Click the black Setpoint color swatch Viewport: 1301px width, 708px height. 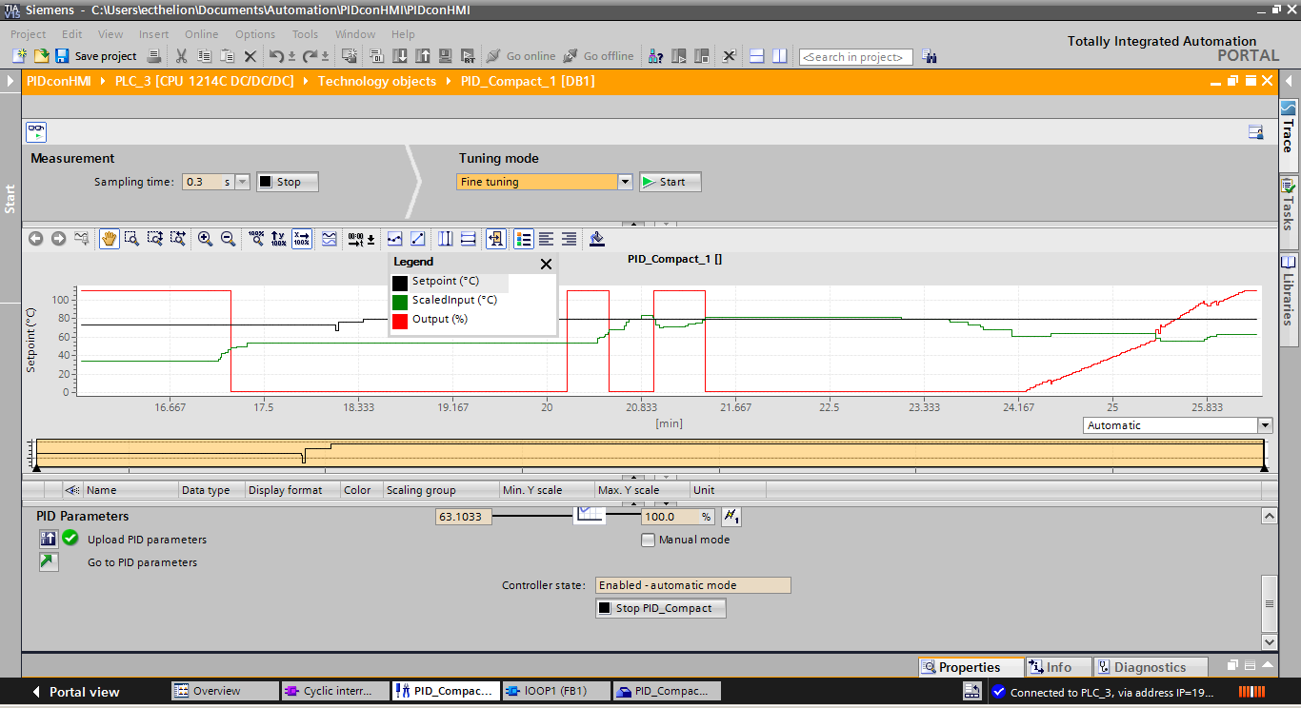[x=400, y=283]
